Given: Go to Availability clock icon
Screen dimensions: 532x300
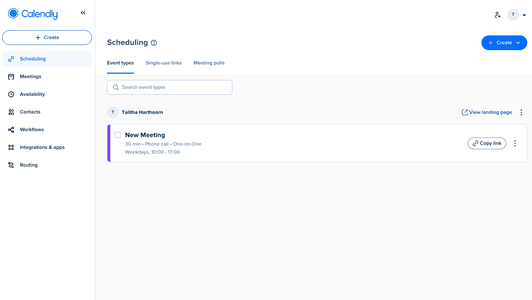Looking at the screenshot, I should (x=11, y=94).
